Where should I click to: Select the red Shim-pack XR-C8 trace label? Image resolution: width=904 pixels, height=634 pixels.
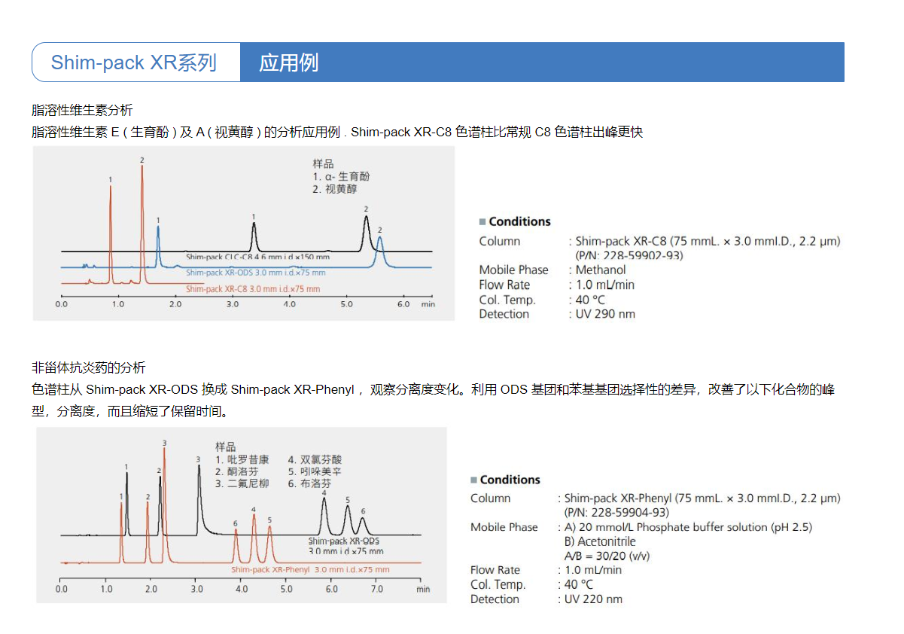[x=252, y=289]
